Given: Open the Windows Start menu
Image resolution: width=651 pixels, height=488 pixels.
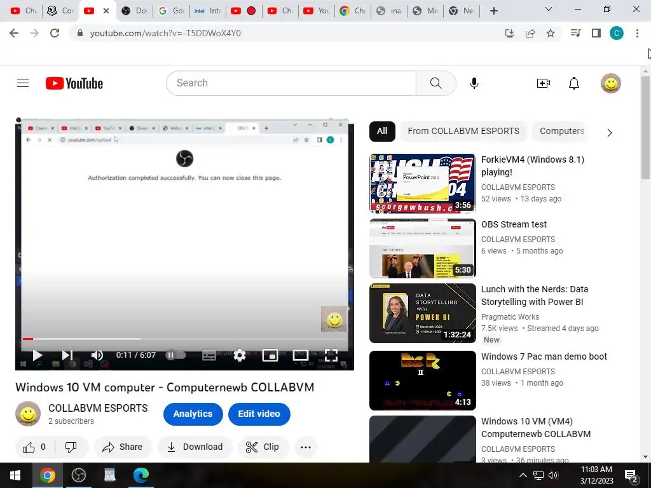Looking at the screenshot, I should pyautogui.click(x=15, y=475).
